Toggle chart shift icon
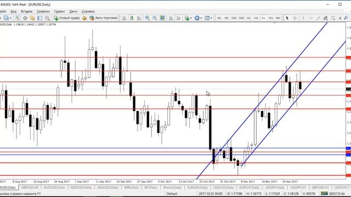The width and height of the screenshot is (351, 197). coord(178,18)
